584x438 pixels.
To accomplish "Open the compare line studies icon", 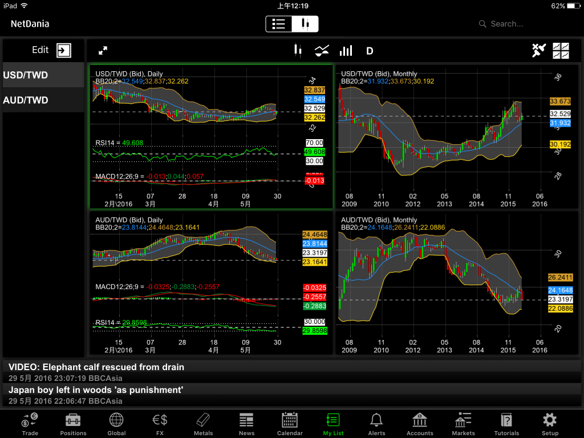I will point(322,51).
